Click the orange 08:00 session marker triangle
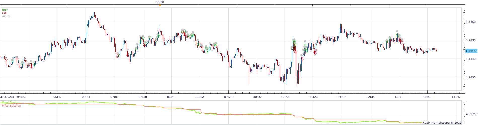 (x=160, y=6)
